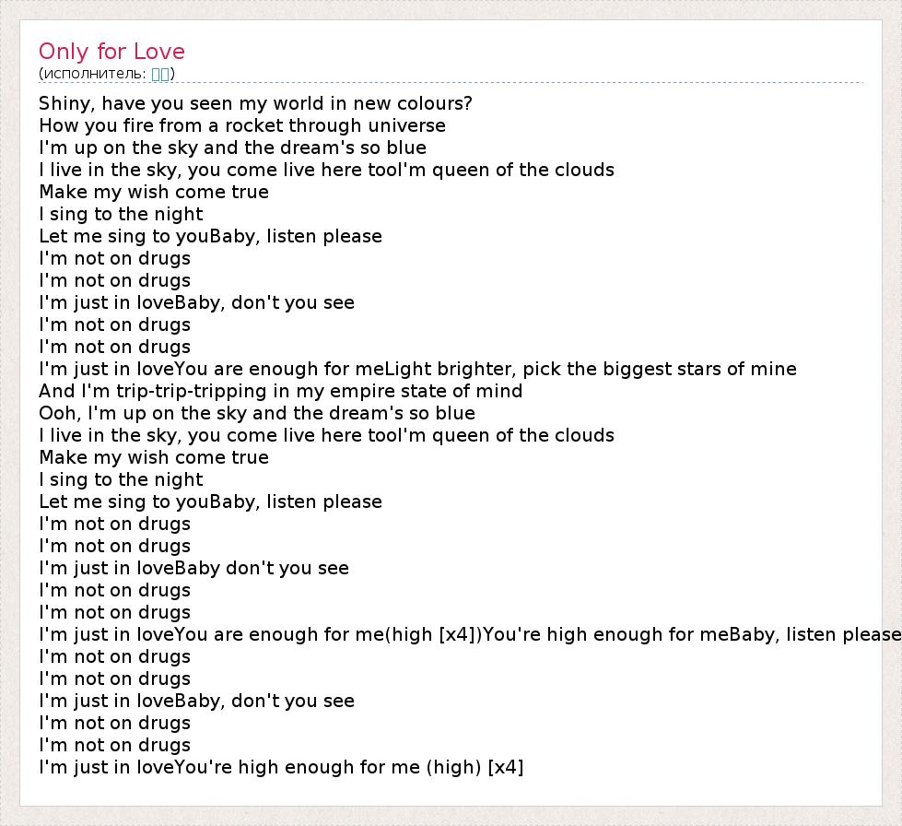902x826 pixels.
Task: Click the "loveBaby don't you see" line without comma
Action: (x=193, y=568)
